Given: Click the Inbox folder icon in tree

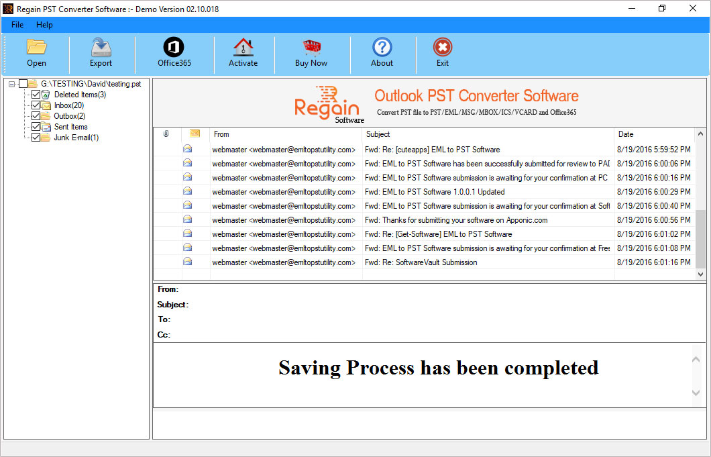Looking at the screenshot, I should click(46, 105).
